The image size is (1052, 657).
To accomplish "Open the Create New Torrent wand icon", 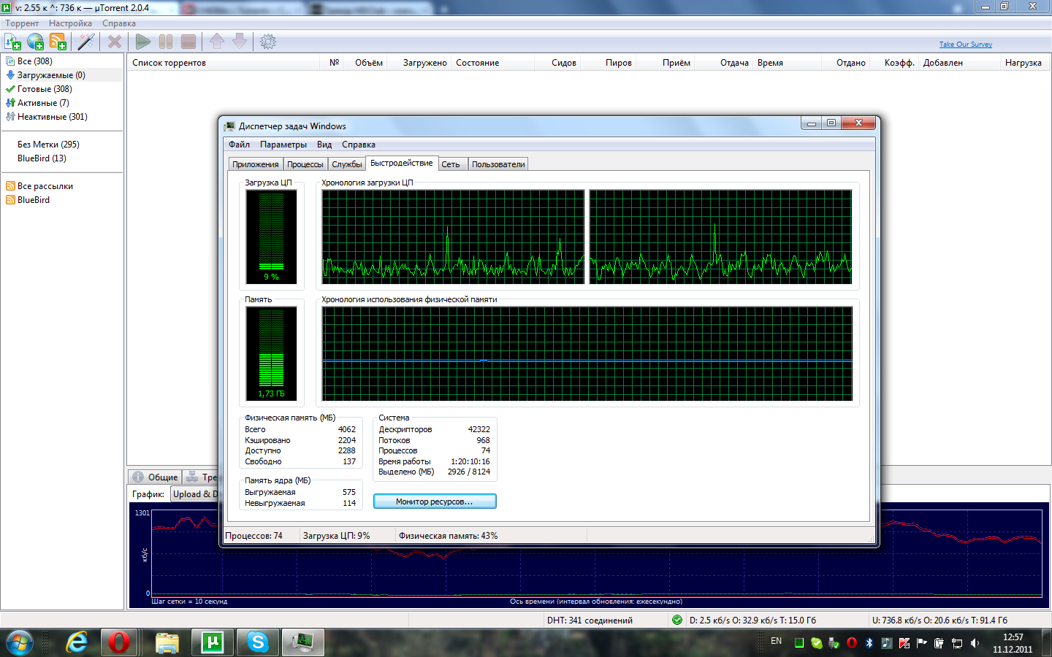I will pos(86,42).
